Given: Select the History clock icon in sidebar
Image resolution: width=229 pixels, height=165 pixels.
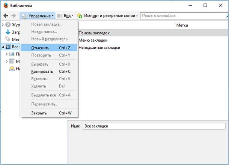Looking at the screenshot, I should 8,25.
